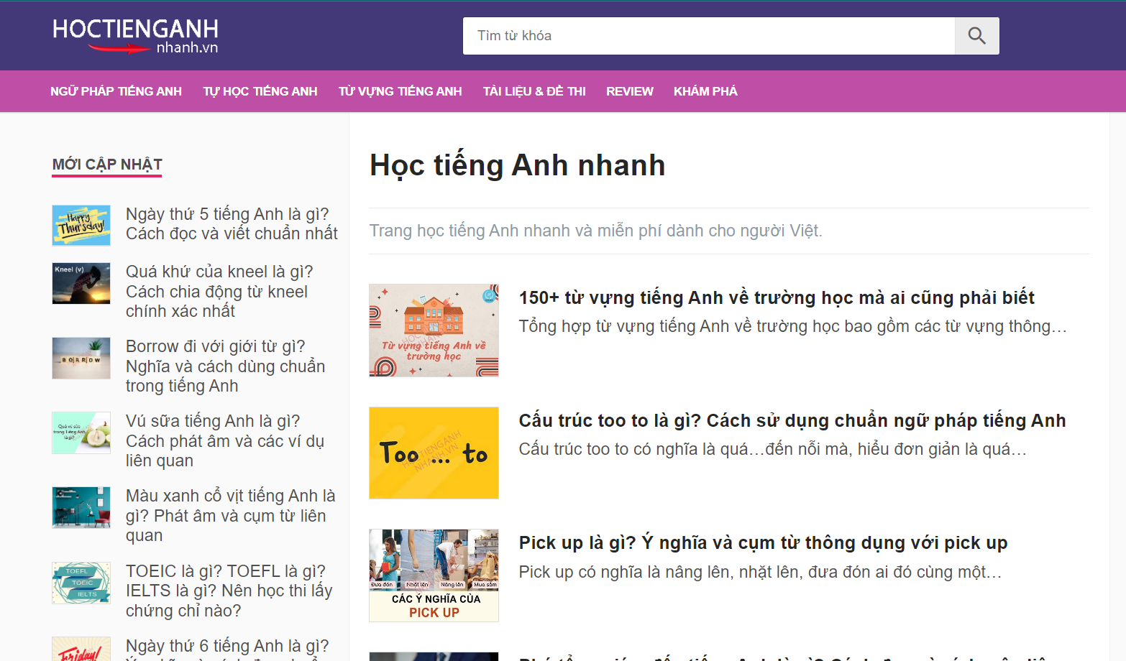Open the NGỮ PHÁP TIẾNG ANH menu
The height and width of the screenshot is (661, 1126).
pyautogui.click(x=116, y=91)
